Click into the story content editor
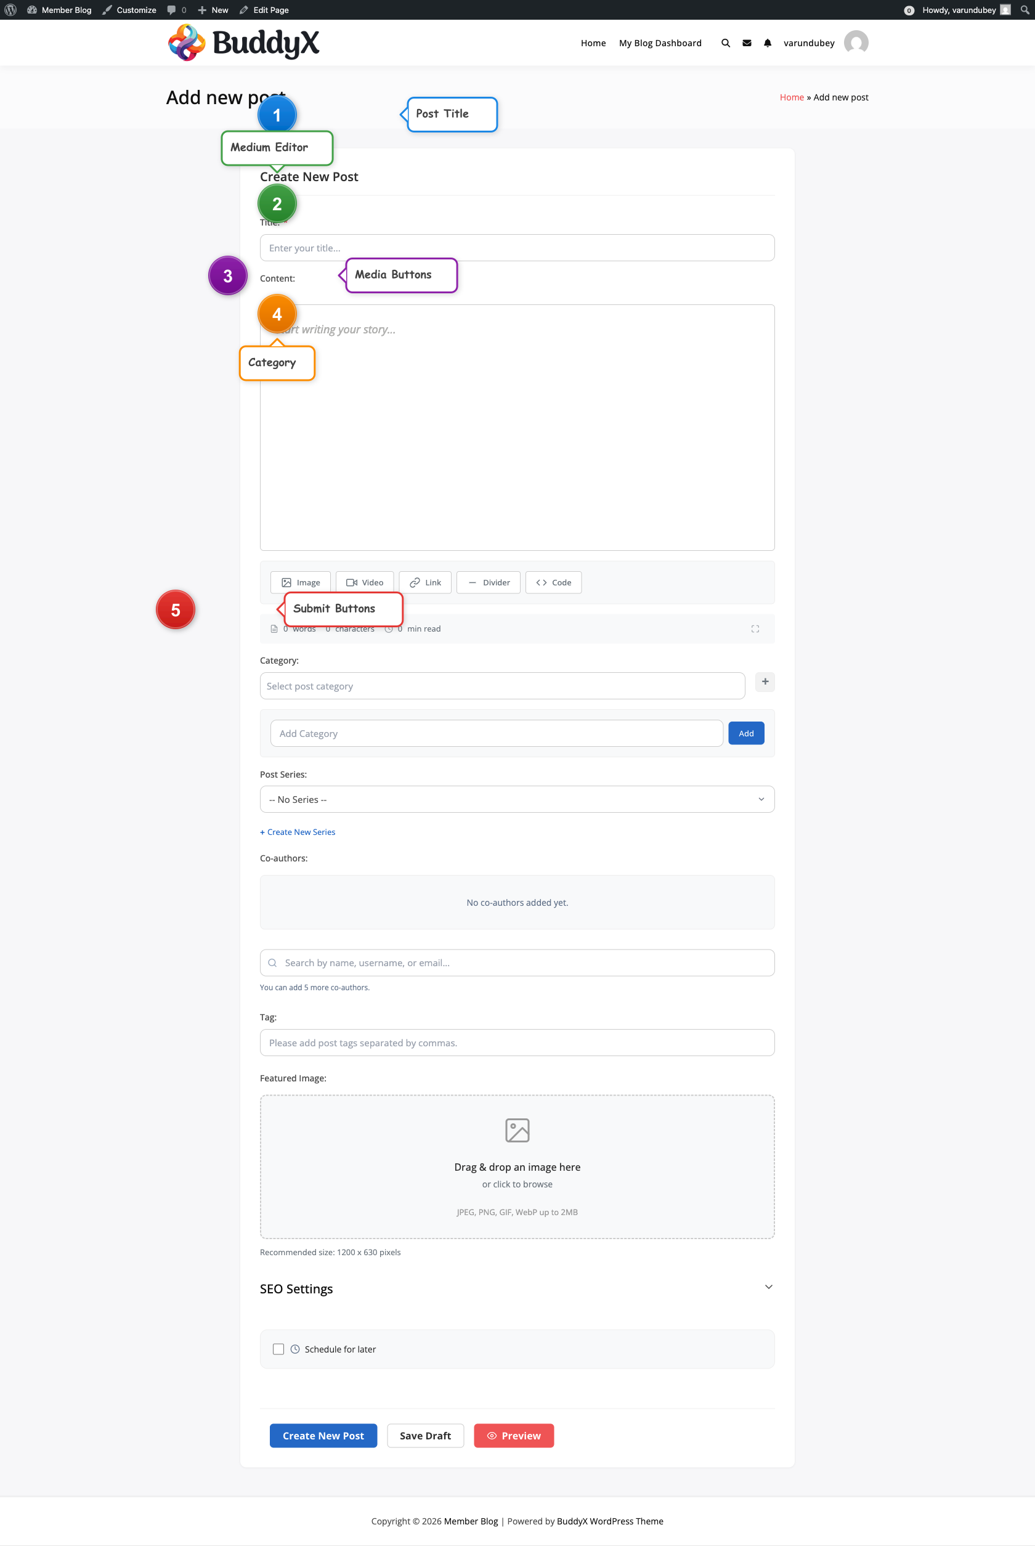Viewport: 1035px width, 1546px height. pyautogui.click(x=517, y=427)
